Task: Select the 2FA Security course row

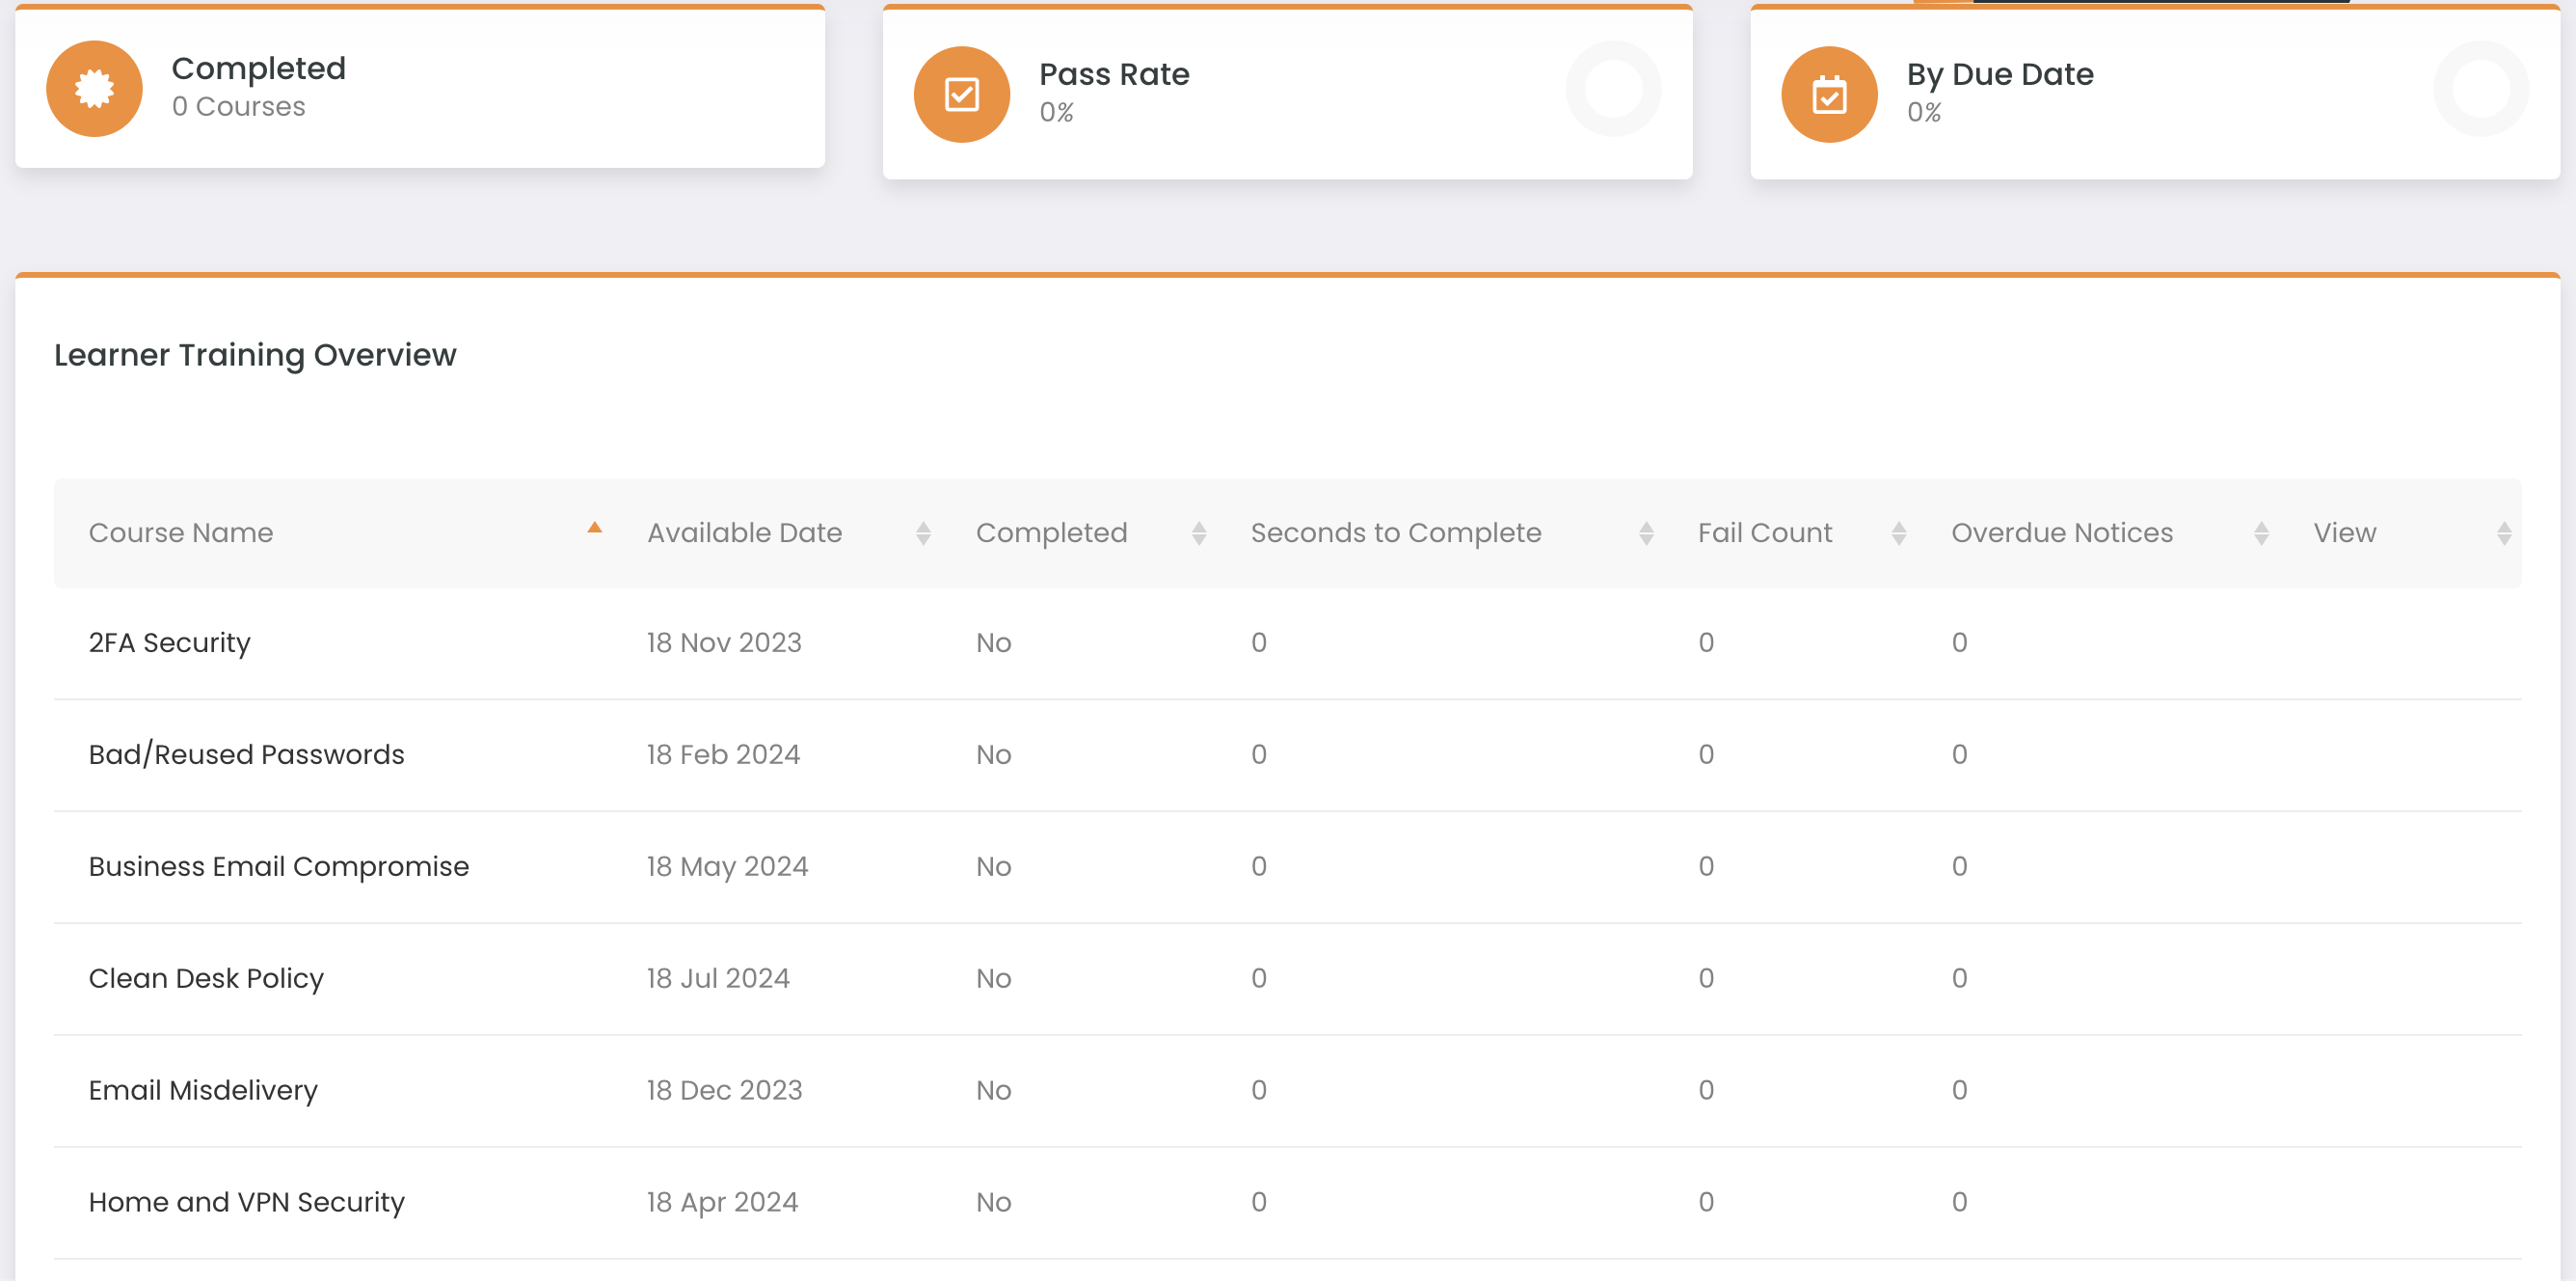Action: pos(1288,642)
